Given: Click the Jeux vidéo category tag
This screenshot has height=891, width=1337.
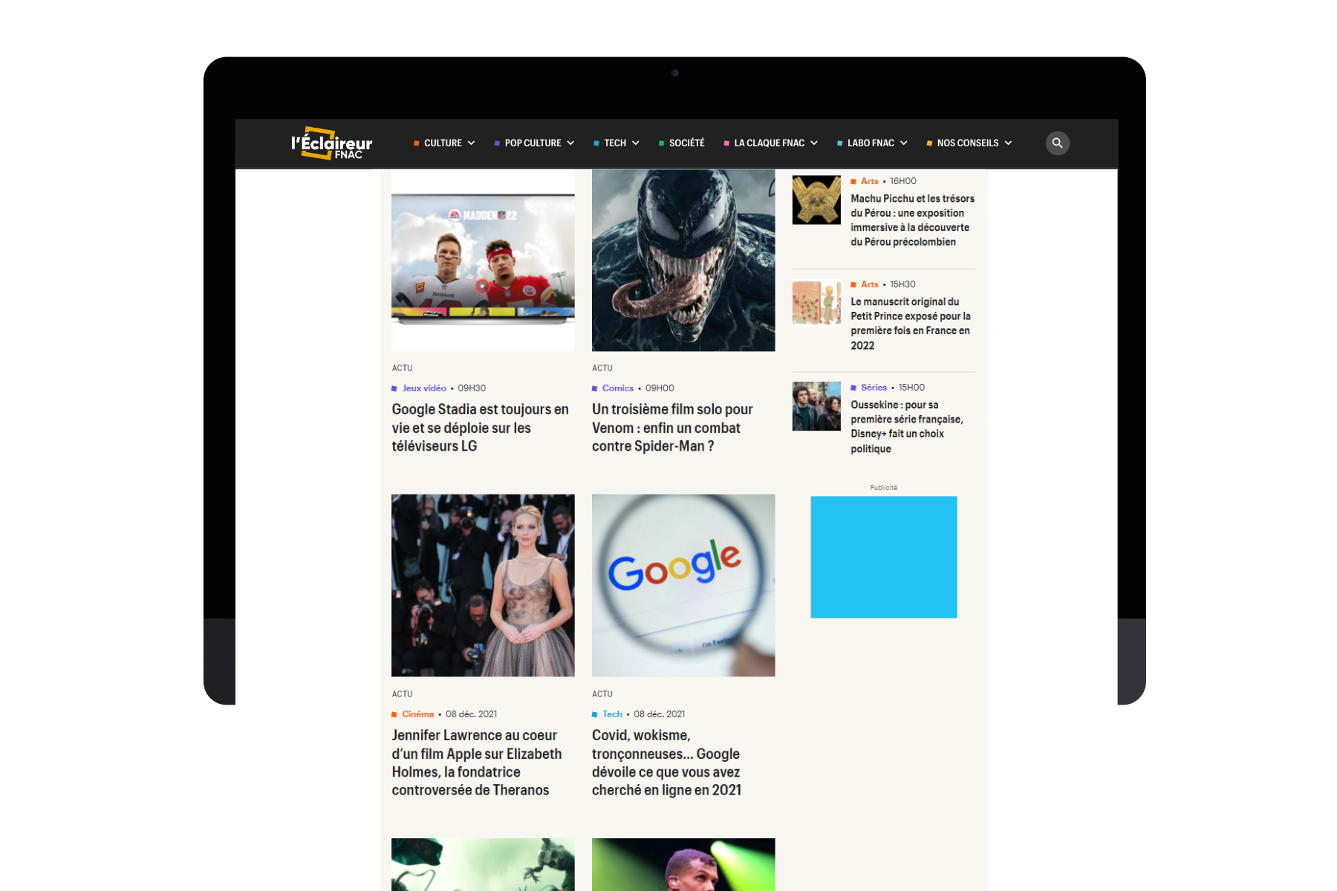Looking at the screenshot, I should (424, 388).
